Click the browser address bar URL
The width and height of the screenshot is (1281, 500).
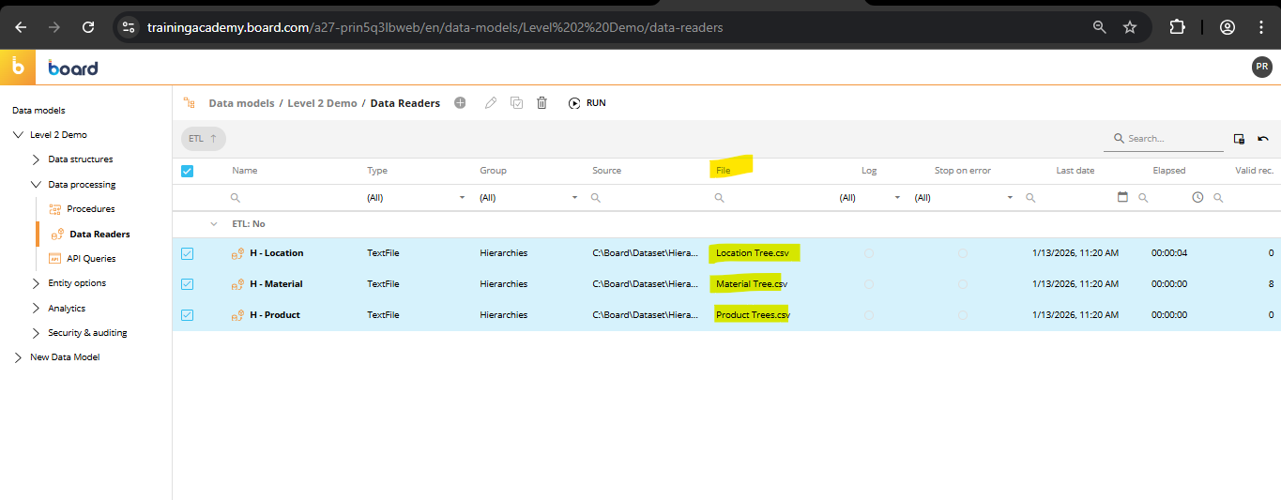(x=435, y=27)
